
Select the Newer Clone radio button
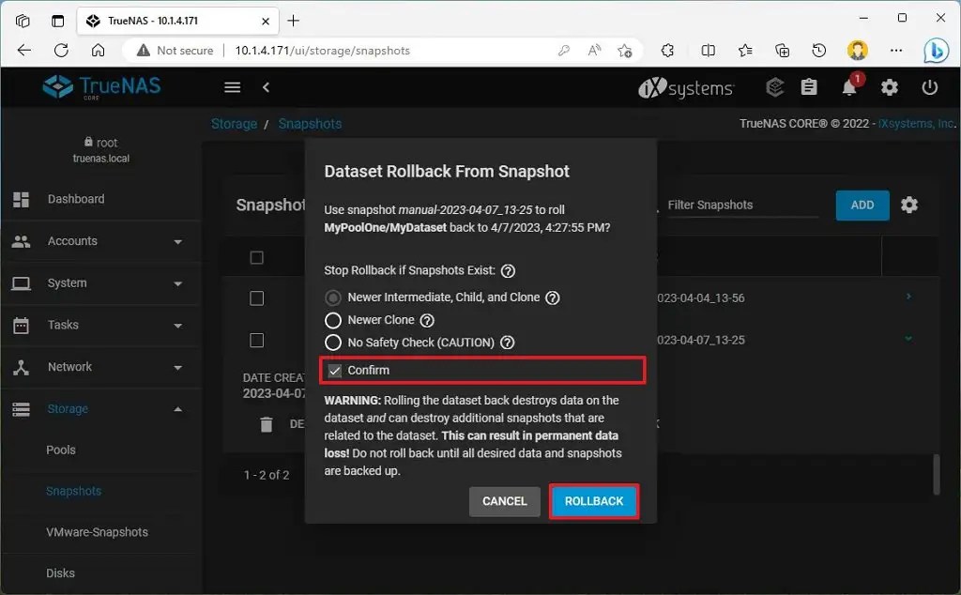coord(333,319)
